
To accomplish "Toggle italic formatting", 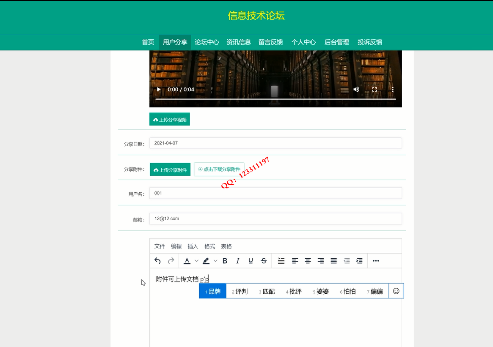I will (238, 261).
